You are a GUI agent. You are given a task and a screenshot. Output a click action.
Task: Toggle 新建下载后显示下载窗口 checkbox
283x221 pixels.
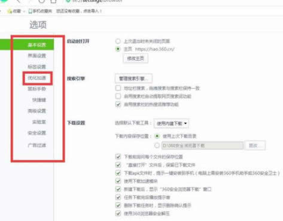point(118,189)
